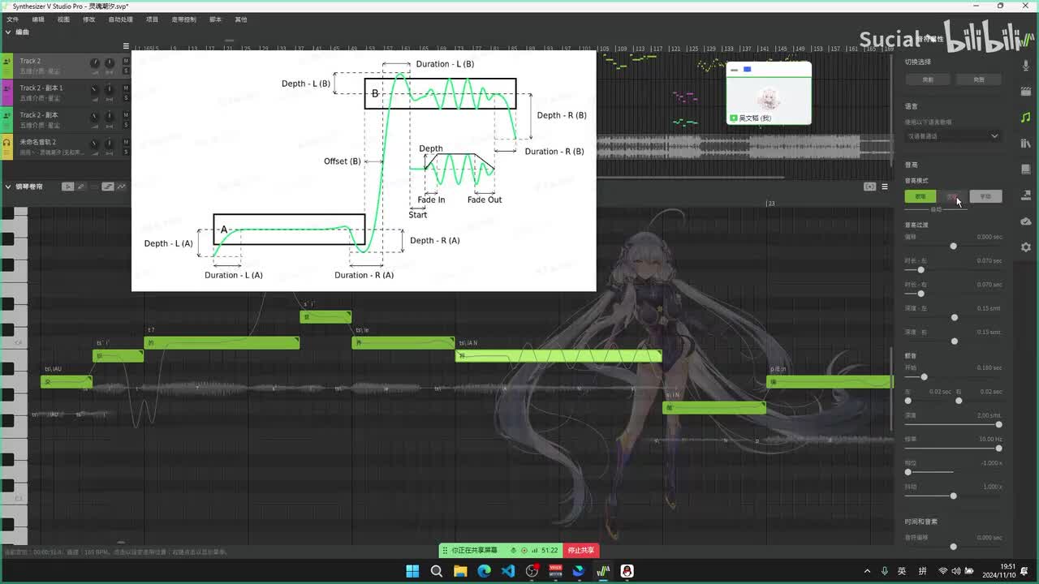Click the Track 2 volume knob

coord(95,63)
